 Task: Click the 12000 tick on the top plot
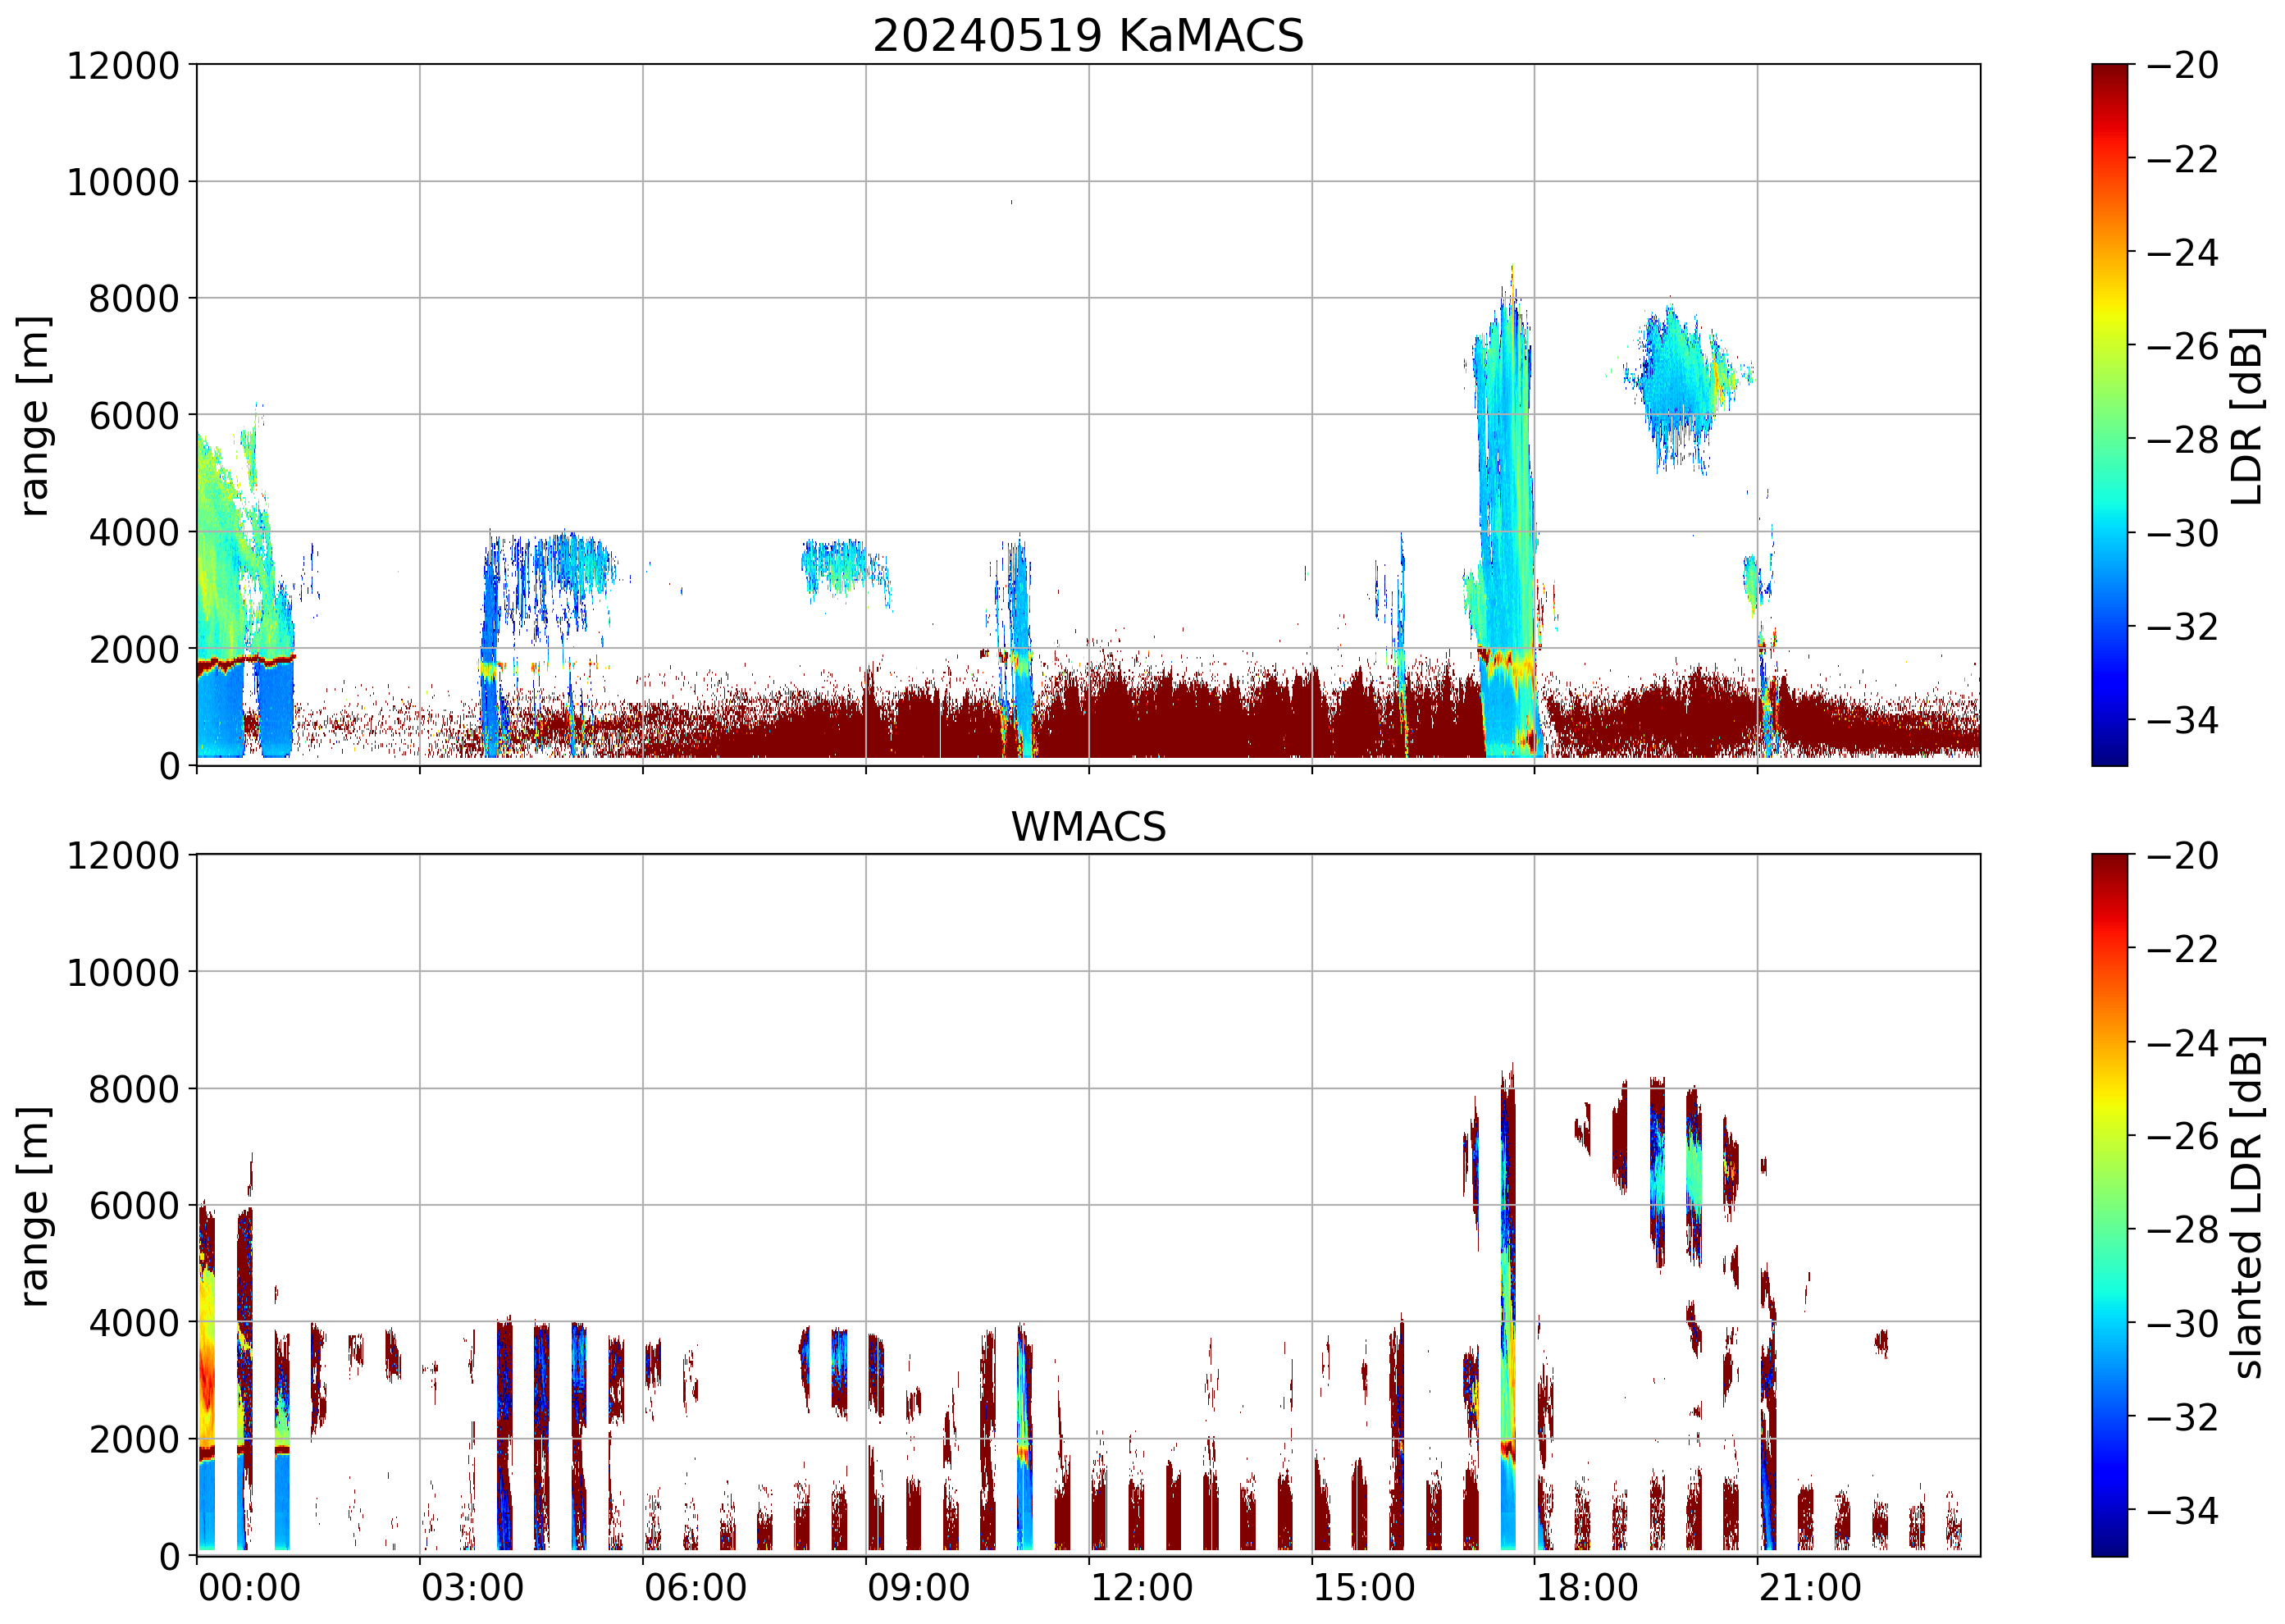pos(122,66)
